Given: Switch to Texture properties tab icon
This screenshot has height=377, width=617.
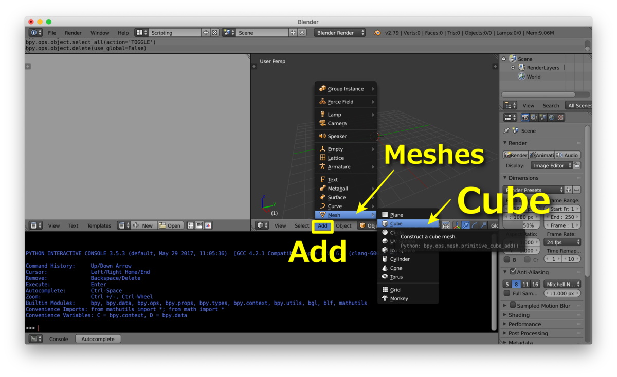Looking at the screenshot, I should [560, 118].
